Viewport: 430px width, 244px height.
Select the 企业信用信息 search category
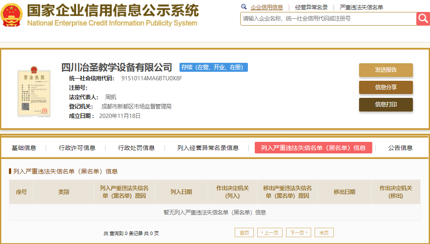[x=267, y=7]
